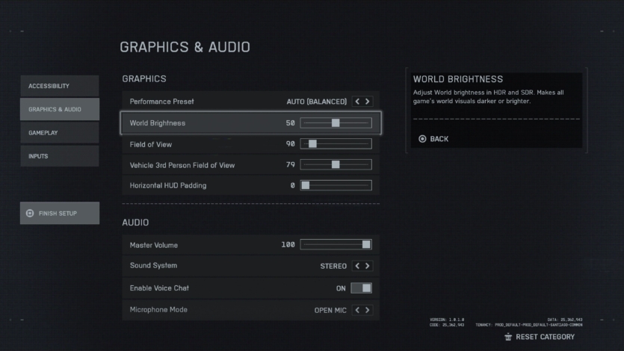Click the Finish Setup circle icon
This screenshot has width=624, height=351.
30,214
